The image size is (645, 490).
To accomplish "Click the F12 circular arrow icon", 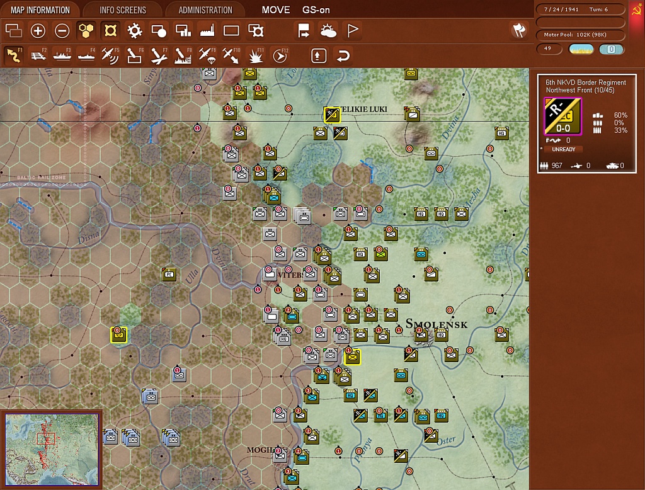I will pyautogui.click(x=280, y=55).
